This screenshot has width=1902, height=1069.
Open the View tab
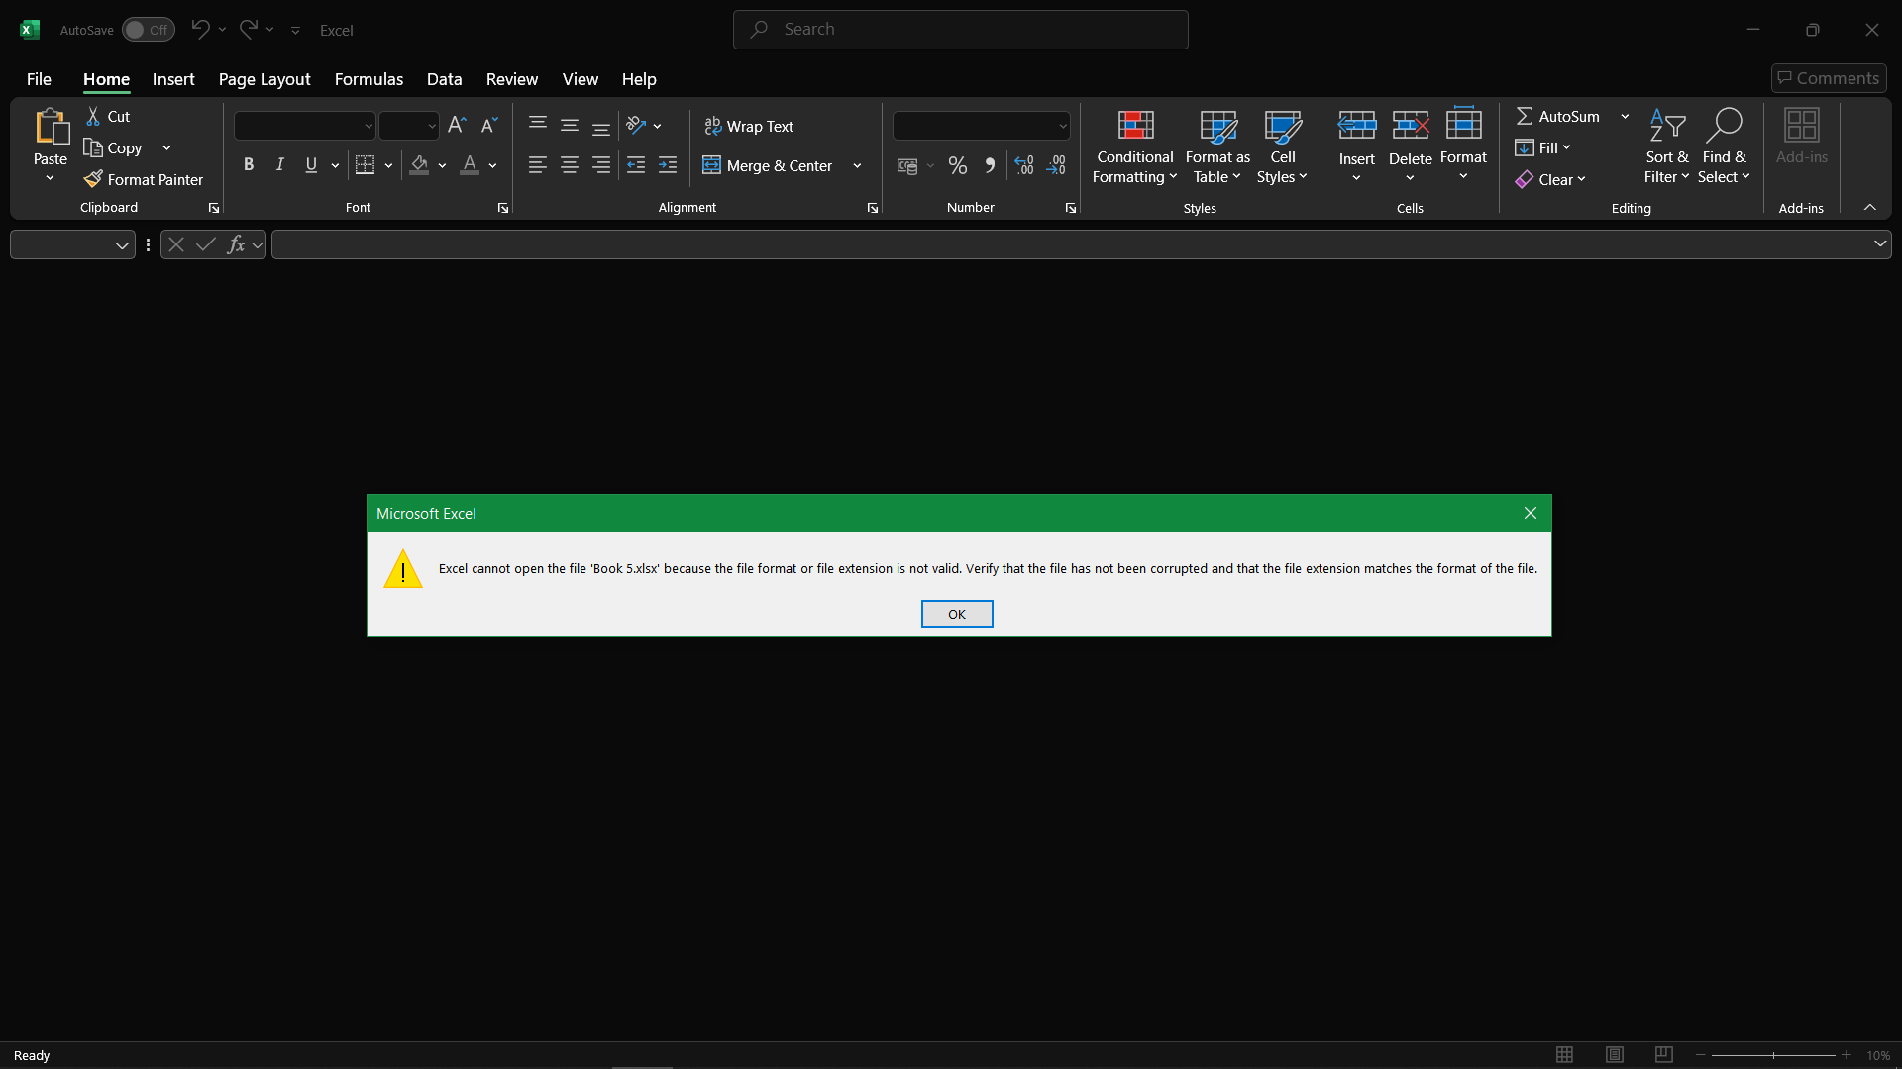pos(580,79)
